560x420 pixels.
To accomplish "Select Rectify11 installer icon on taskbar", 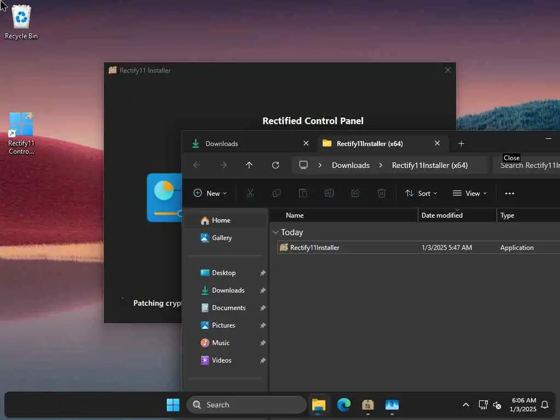I will 368,405.
